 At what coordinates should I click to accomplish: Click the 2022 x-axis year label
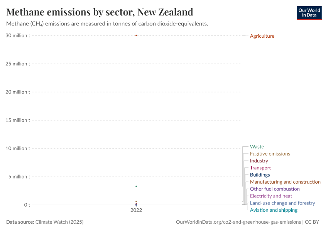(x=136, y=211)
